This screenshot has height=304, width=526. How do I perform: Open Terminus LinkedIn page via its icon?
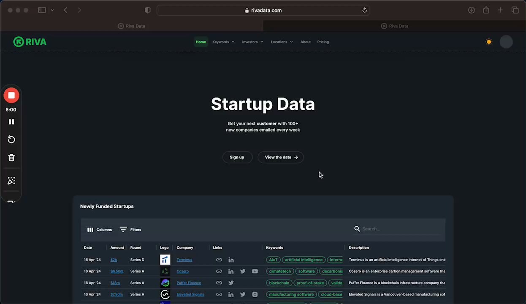[231, 260]
